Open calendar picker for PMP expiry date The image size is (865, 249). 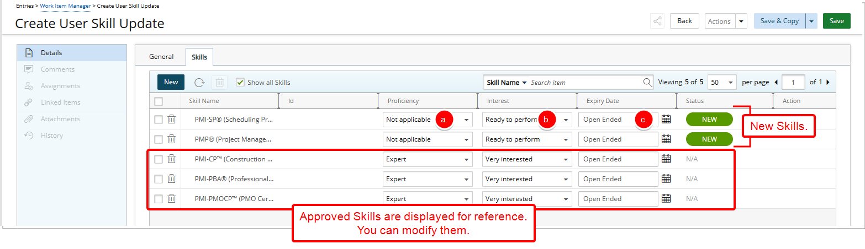click(x=666, y=139)
